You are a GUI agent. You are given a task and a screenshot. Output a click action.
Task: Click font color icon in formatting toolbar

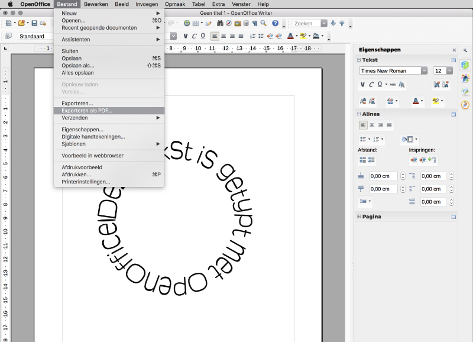click(290, 36)
